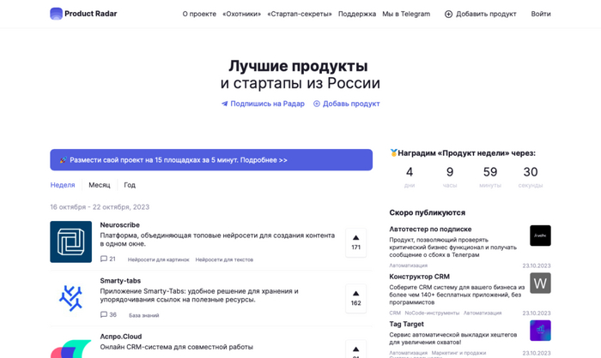Open the Neuroscribe product title
The image size is (601, 358).
point(119,225)
